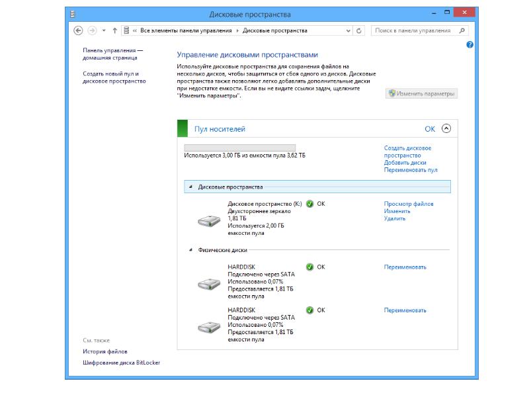Screen dimensions: 529x397
Task: Open the address bar history dropdown
Action: click(349, 30)
